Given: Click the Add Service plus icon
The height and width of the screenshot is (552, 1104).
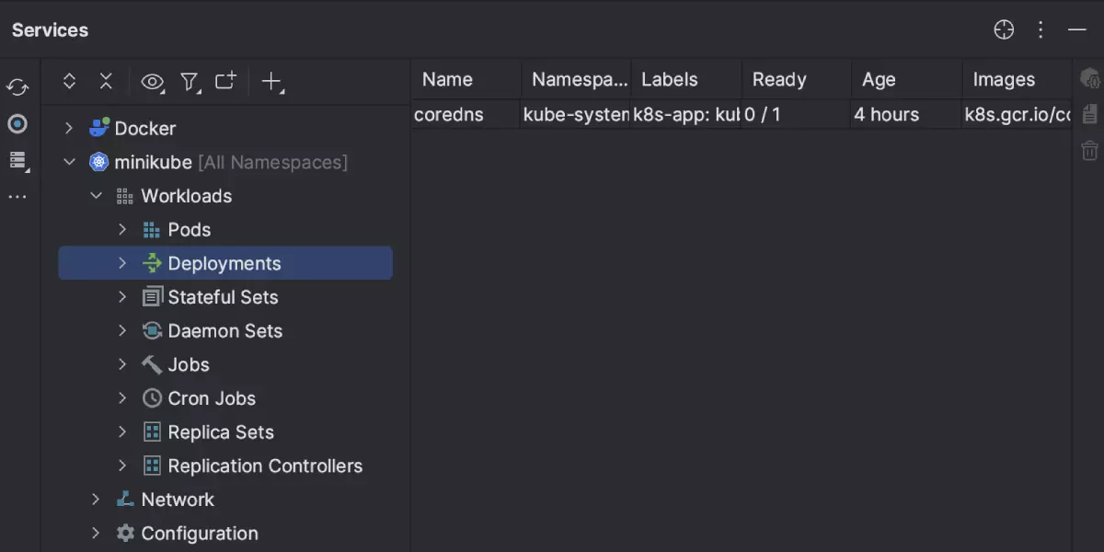Looking at the screenshot, I should 271,82.
